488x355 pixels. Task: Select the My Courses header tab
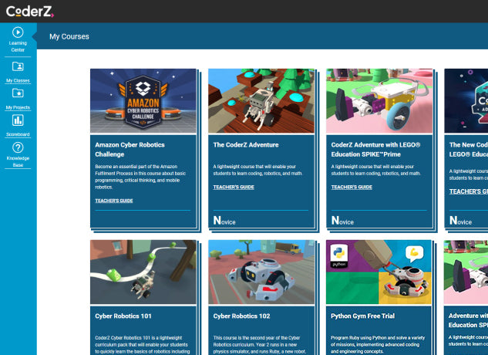[69, 36]
